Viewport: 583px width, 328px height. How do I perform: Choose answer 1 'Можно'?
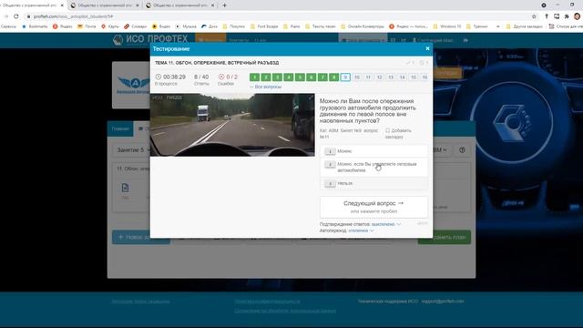373,151
